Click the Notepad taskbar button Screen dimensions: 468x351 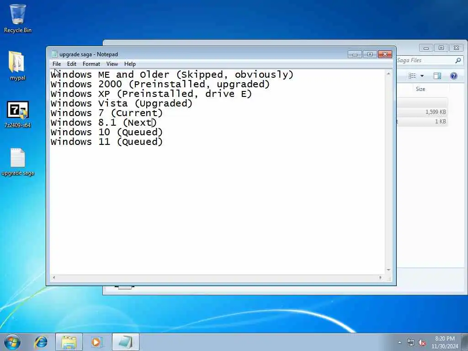click(x=125, y=342)
